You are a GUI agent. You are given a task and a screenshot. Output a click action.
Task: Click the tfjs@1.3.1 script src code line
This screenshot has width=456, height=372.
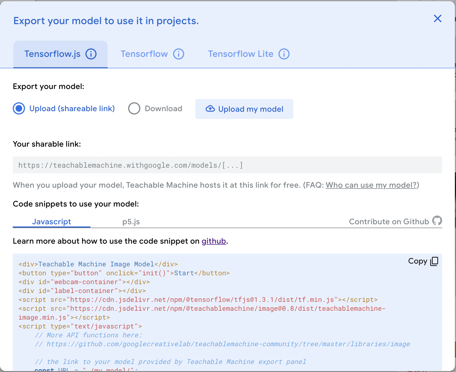pos(198,300)
